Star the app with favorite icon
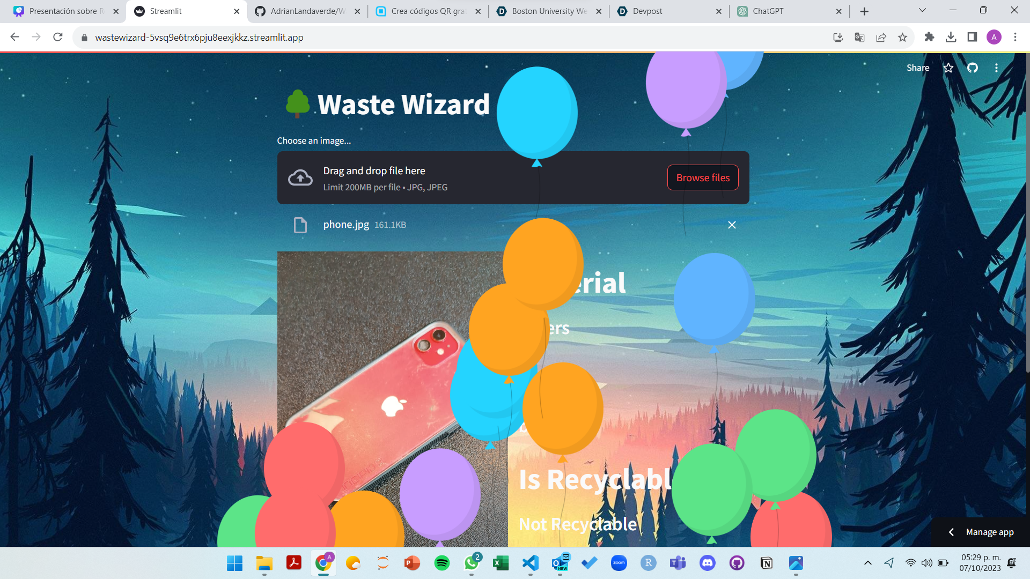 (x=948, y=68)
